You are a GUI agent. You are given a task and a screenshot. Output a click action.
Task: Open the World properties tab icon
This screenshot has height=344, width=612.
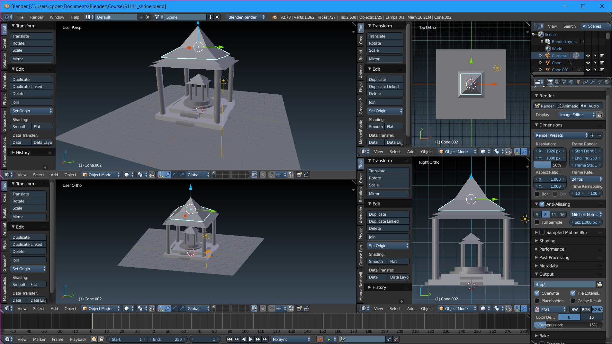click(571, 82)
